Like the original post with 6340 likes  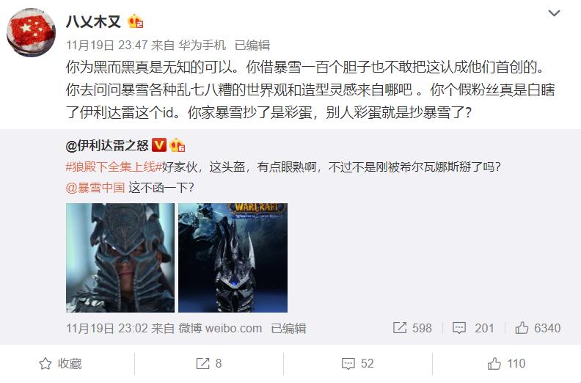pos(538,328)
